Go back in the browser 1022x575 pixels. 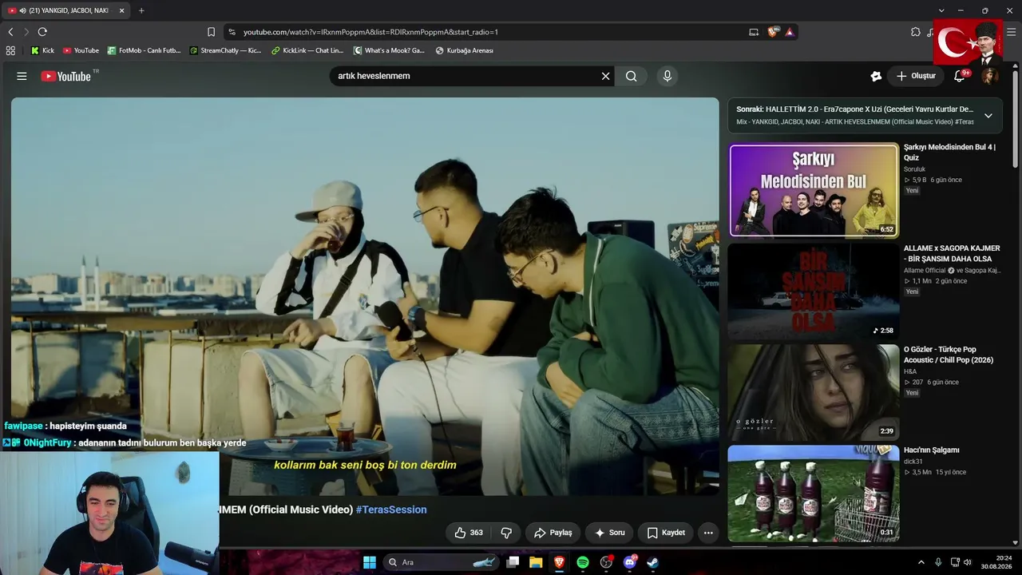tap(10, 32)
